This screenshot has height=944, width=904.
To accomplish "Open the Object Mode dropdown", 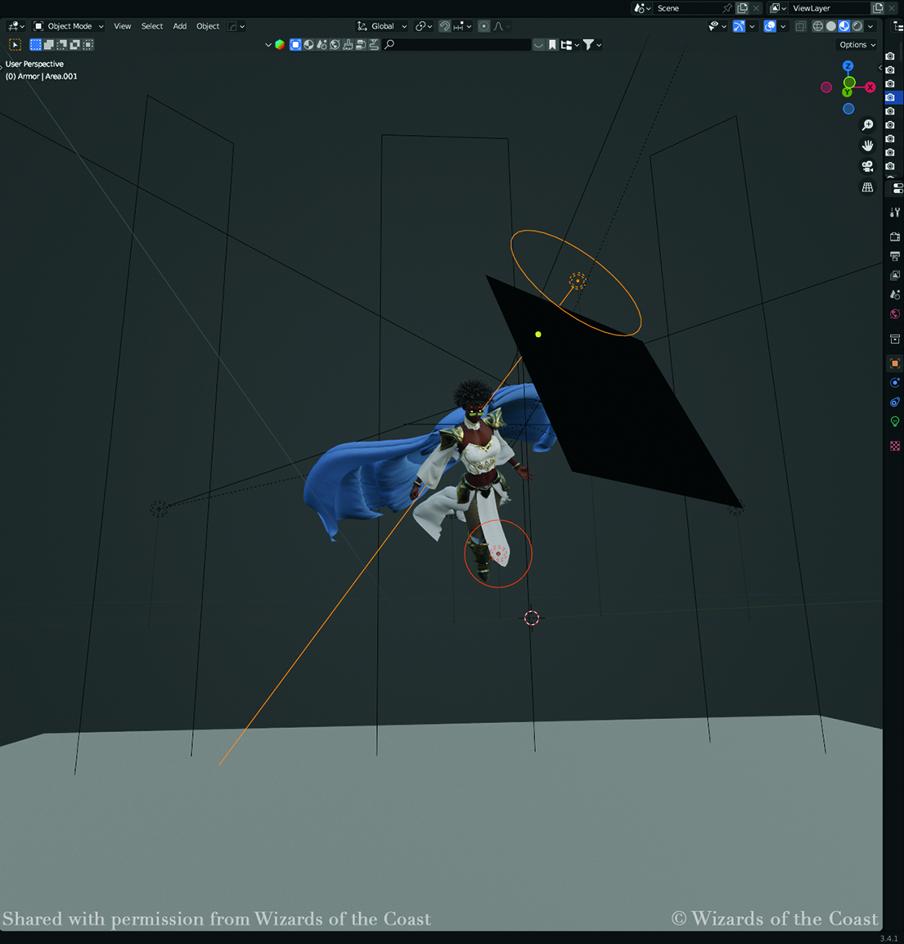I will tap(68, 26).
